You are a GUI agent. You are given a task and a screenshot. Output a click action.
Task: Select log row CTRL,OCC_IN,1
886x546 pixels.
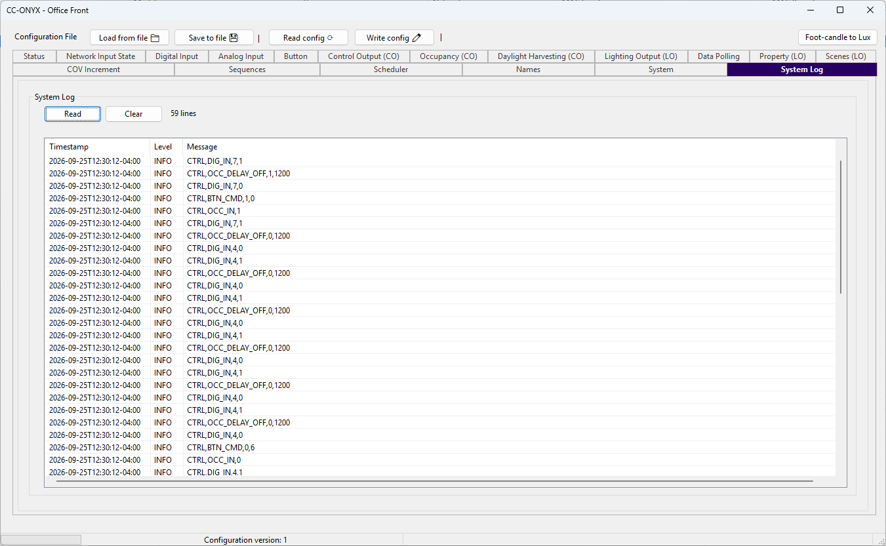[x=439, y=211]
